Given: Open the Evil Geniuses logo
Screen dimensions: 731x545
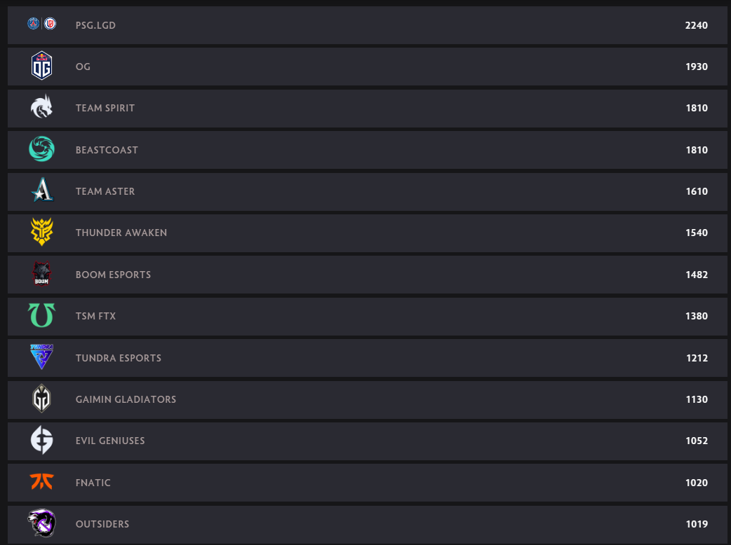Looking at the screenshot, I should [41, 440].
